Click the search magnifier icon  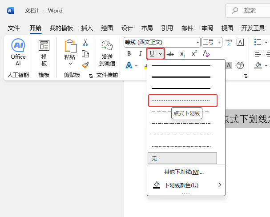235,11
